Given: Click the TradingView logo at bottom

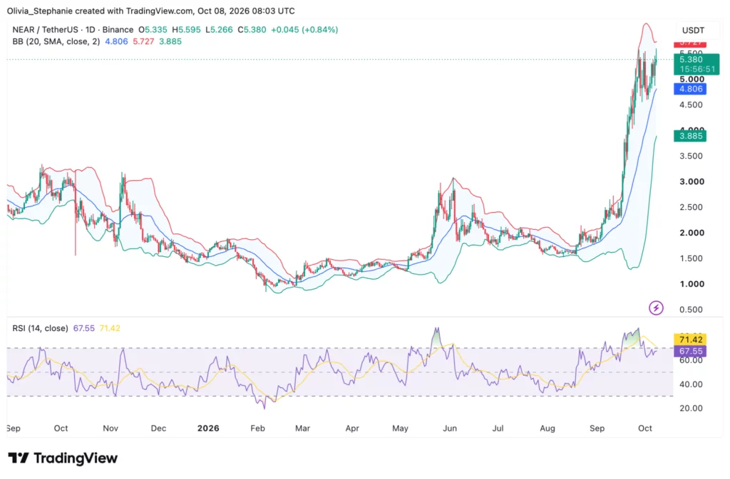Looking at the screenshot, I should (63, 458).
